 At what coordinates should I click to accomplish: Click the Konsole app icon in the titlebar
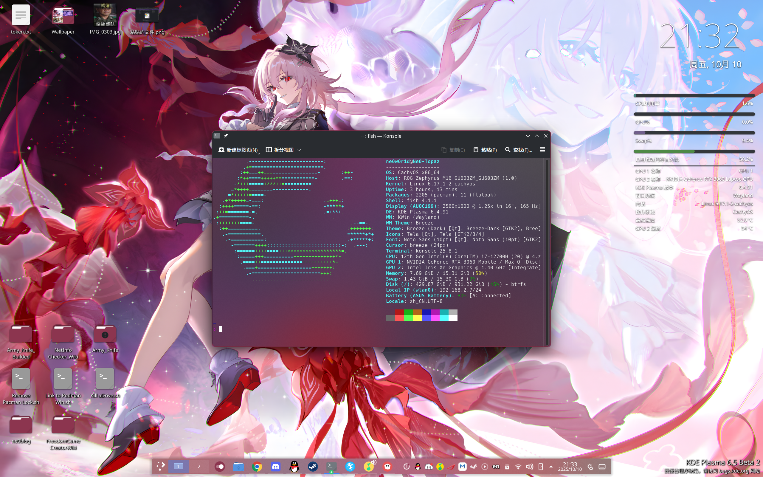coord(217,136)
